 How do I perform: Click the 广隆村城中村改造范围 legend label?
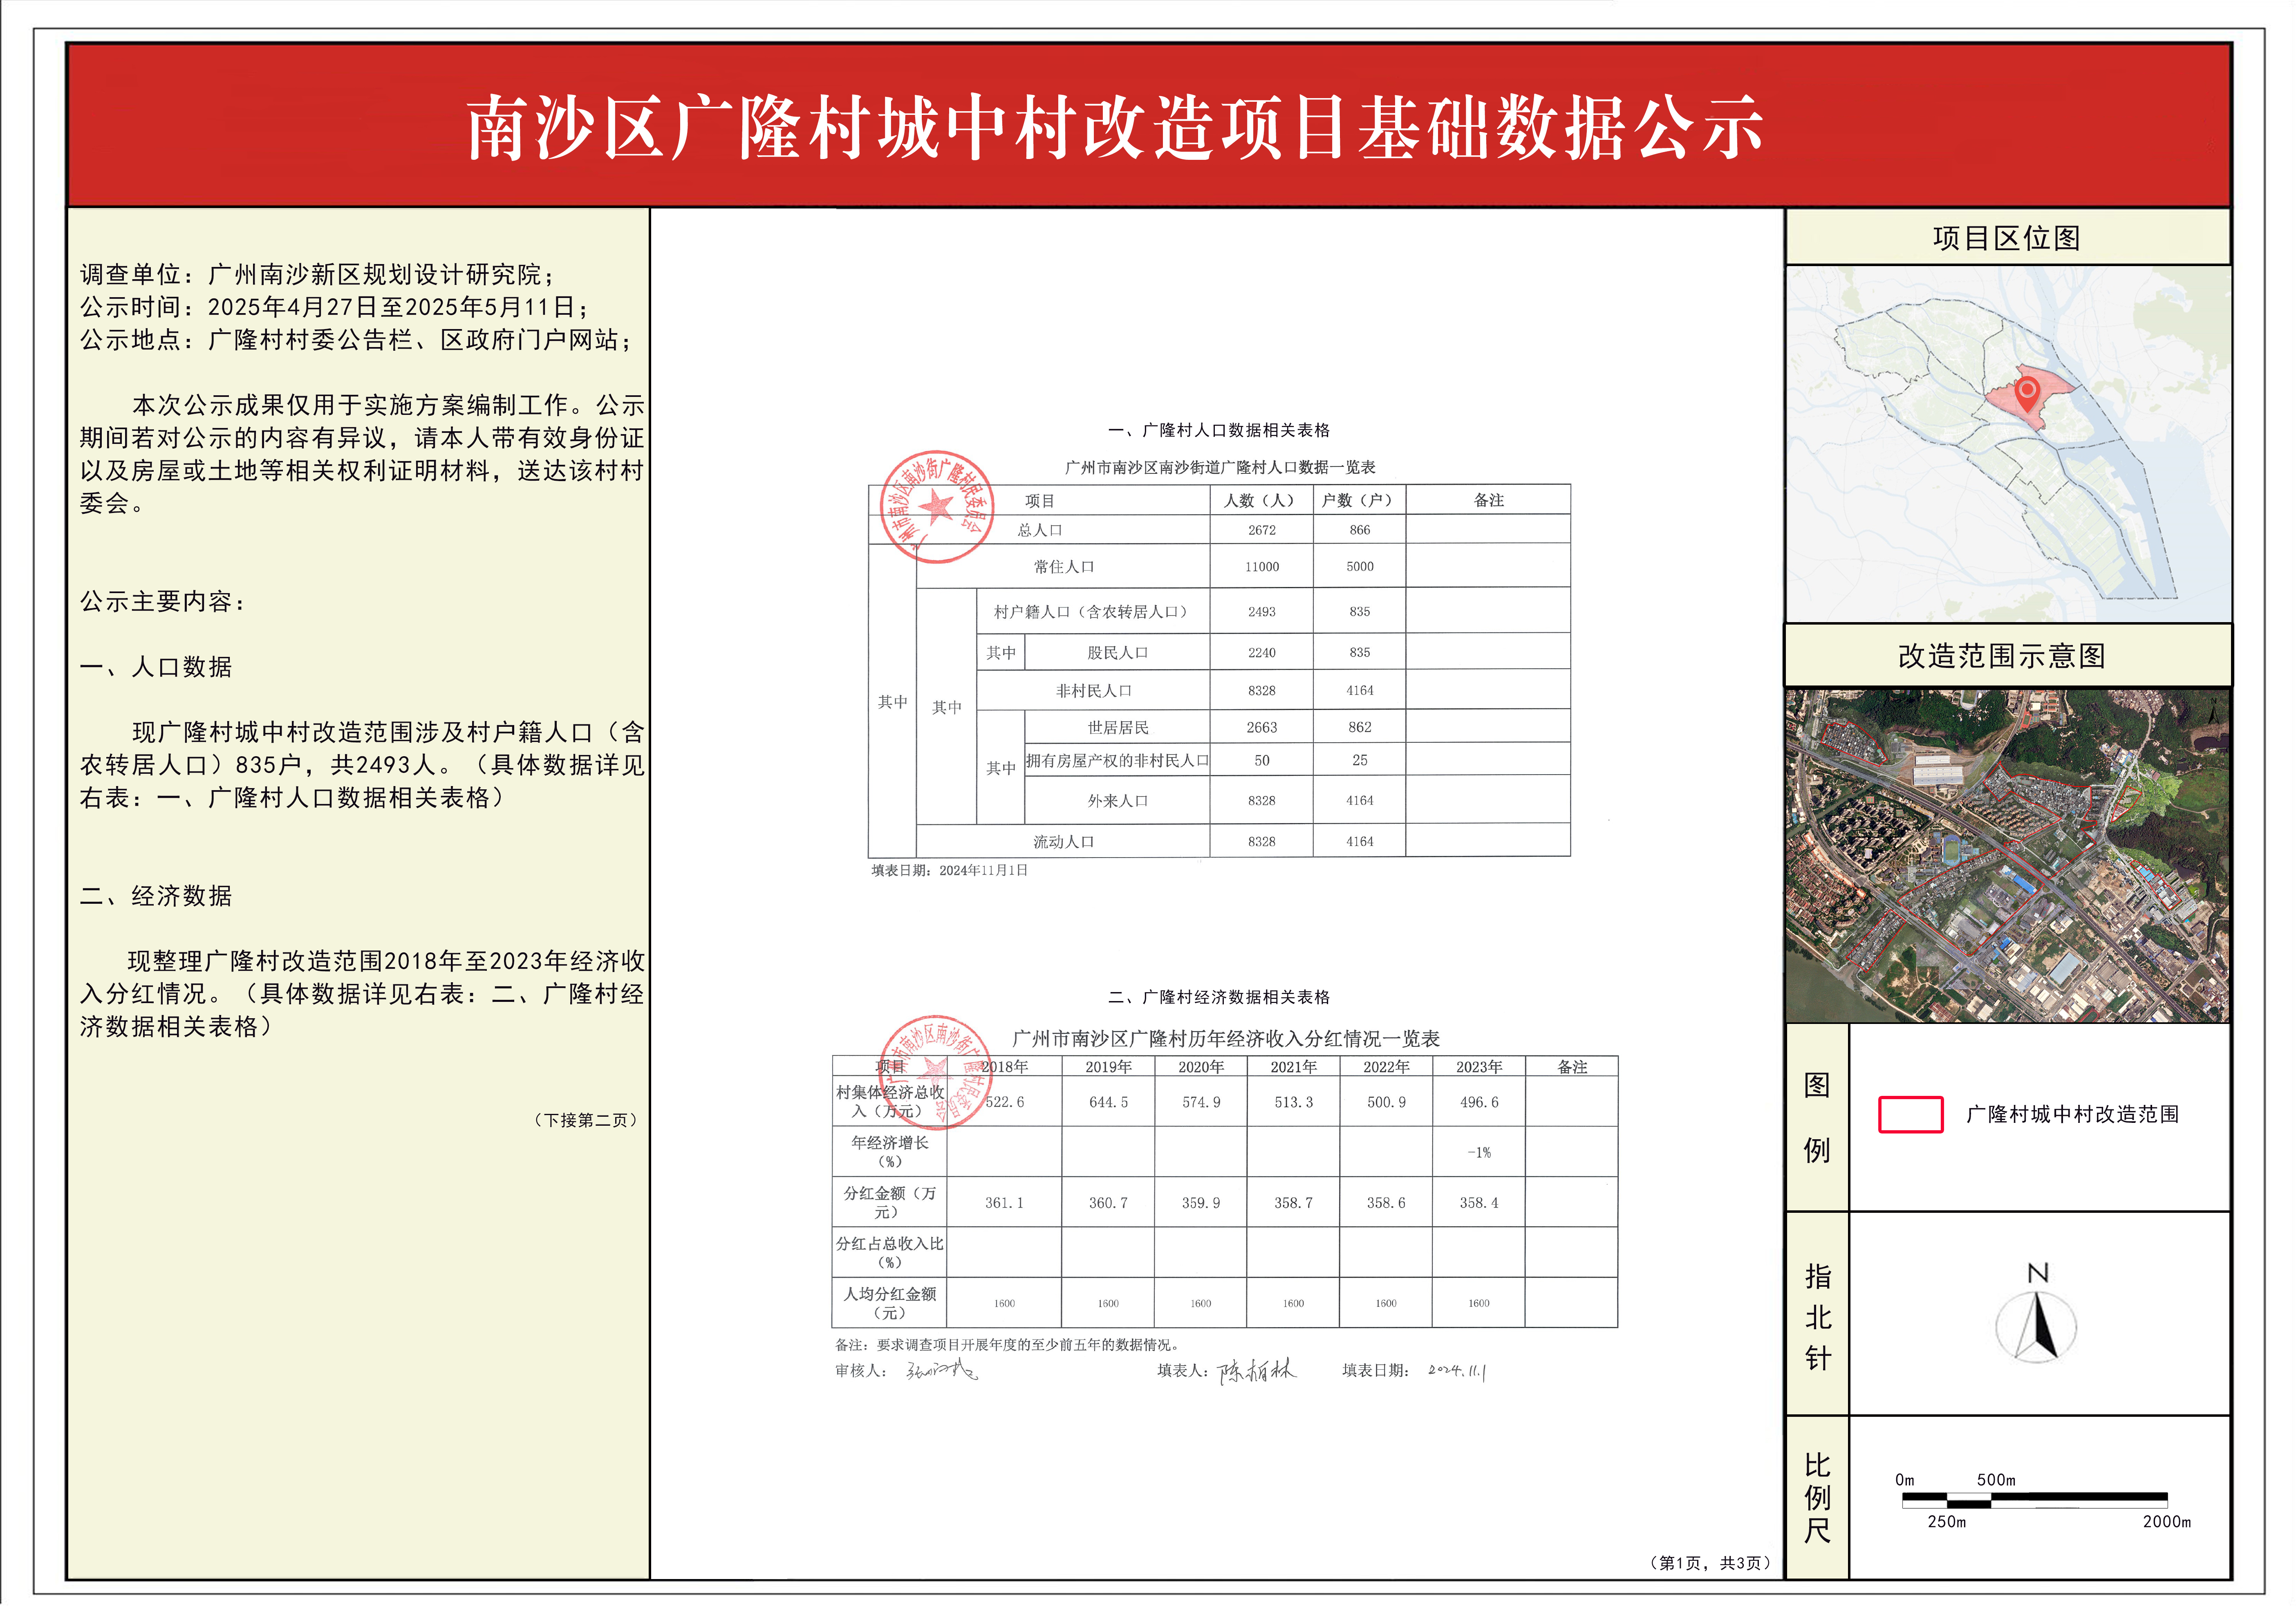point(2073,1114)
